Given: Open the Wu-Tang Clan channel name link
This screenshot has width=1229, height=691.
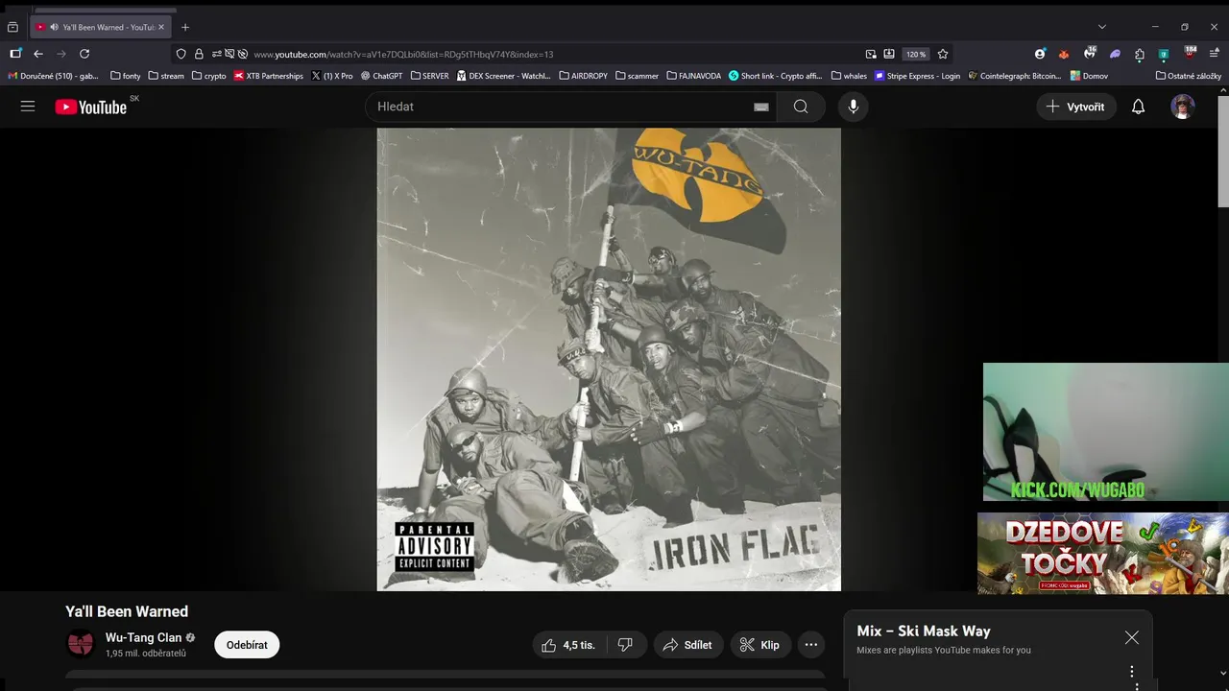Looking at the screenshot, I should (143, 637).
